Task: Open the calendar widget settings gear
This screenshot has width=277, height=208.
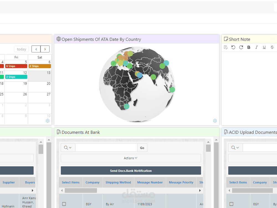Action: [48, 121]
